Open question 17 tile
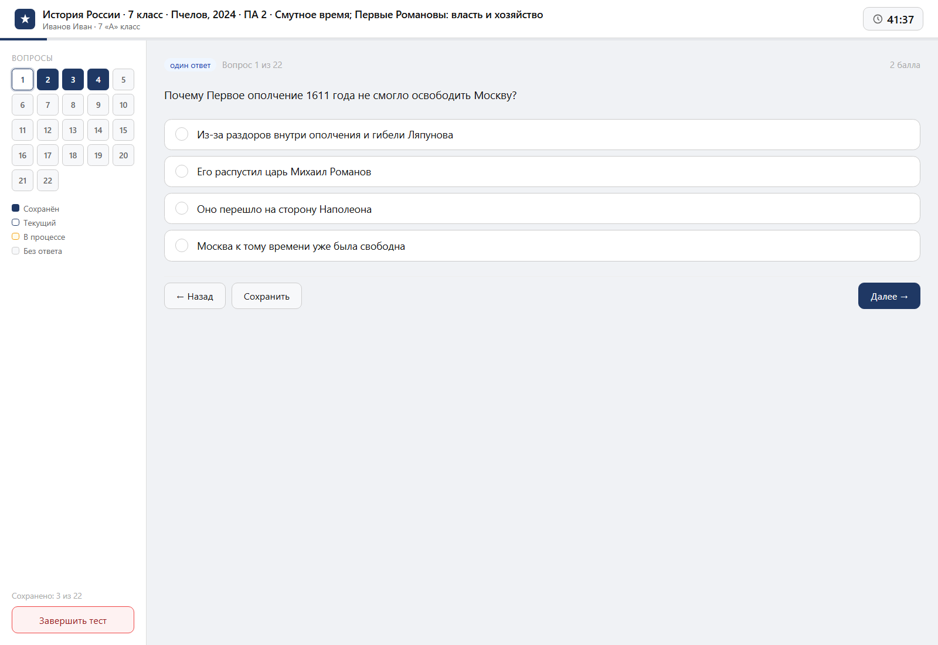The image size is (938, 645). click(x=47, y=155)
